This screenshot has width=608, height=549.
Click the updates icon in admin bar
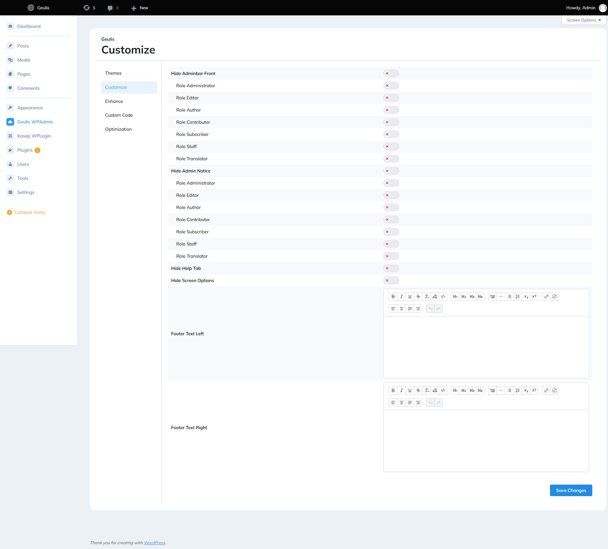[87, 8]
